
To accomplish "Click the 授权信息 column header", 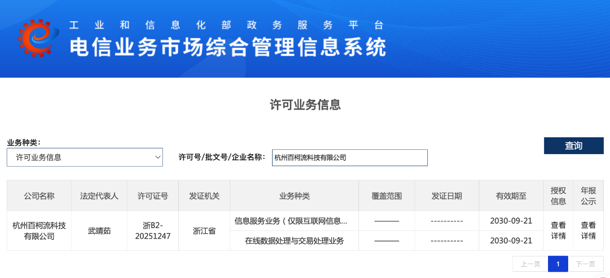I will click(558, 196).
